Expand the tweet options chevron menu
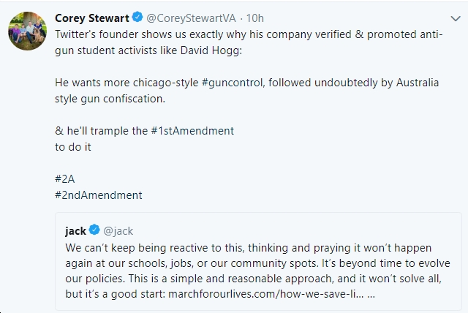This screenshot has width=468, height=313. 456,19
